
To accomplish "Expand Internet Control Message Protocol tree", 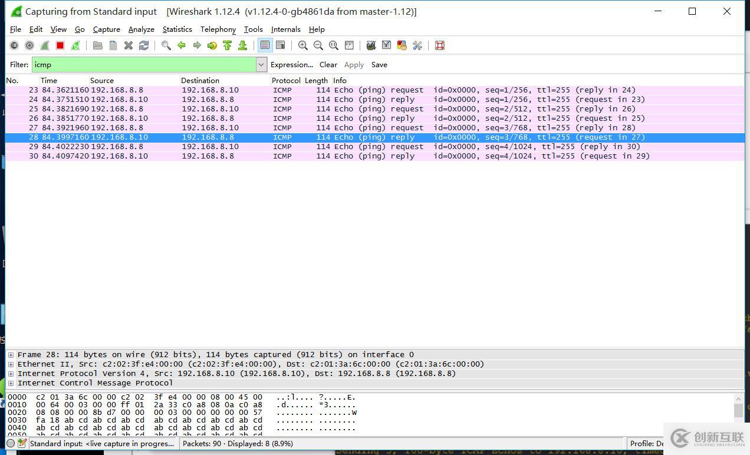I will pyautogui.click(x=11, y=383).
